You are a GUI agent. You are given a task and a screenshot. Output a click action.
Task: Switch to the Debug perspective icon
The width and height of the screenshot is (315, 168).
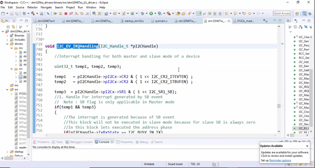(310, 13)
